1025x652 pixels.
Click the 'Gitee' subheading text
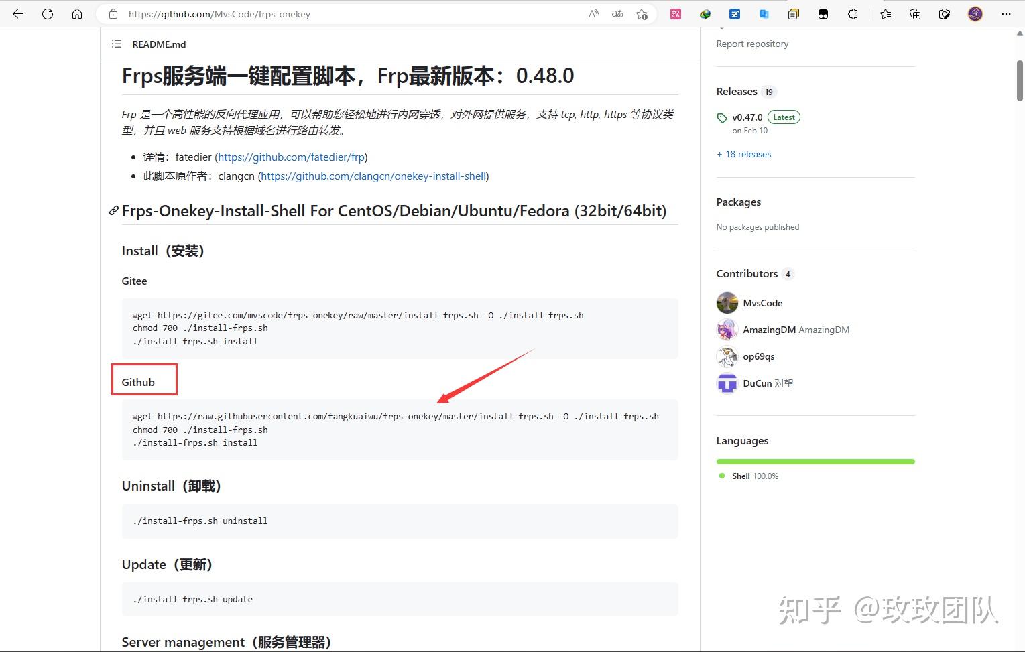click(134, 281)
